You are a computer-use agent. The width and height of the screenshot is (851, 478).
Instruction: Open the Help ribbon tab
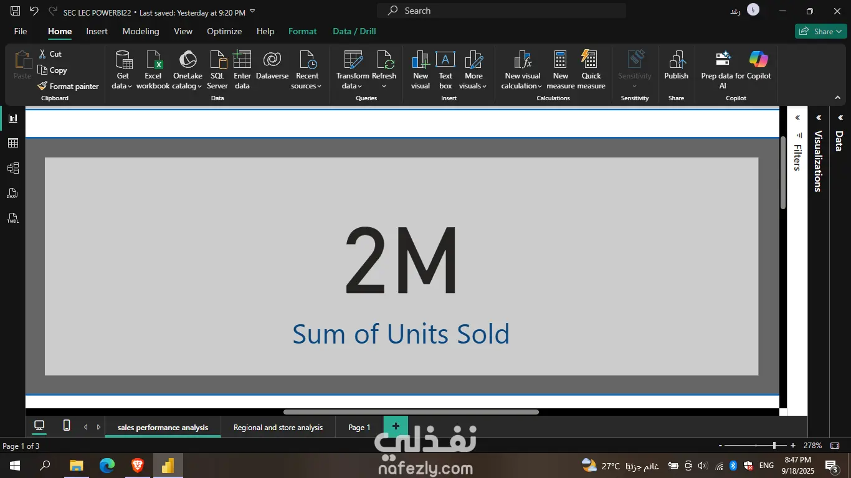pyautogui.click(x=265, y=31)
